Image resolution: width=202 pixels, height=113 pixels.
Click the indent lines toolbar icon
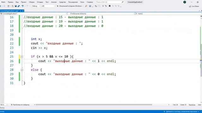pyautogui.click(x=96, y=6)
